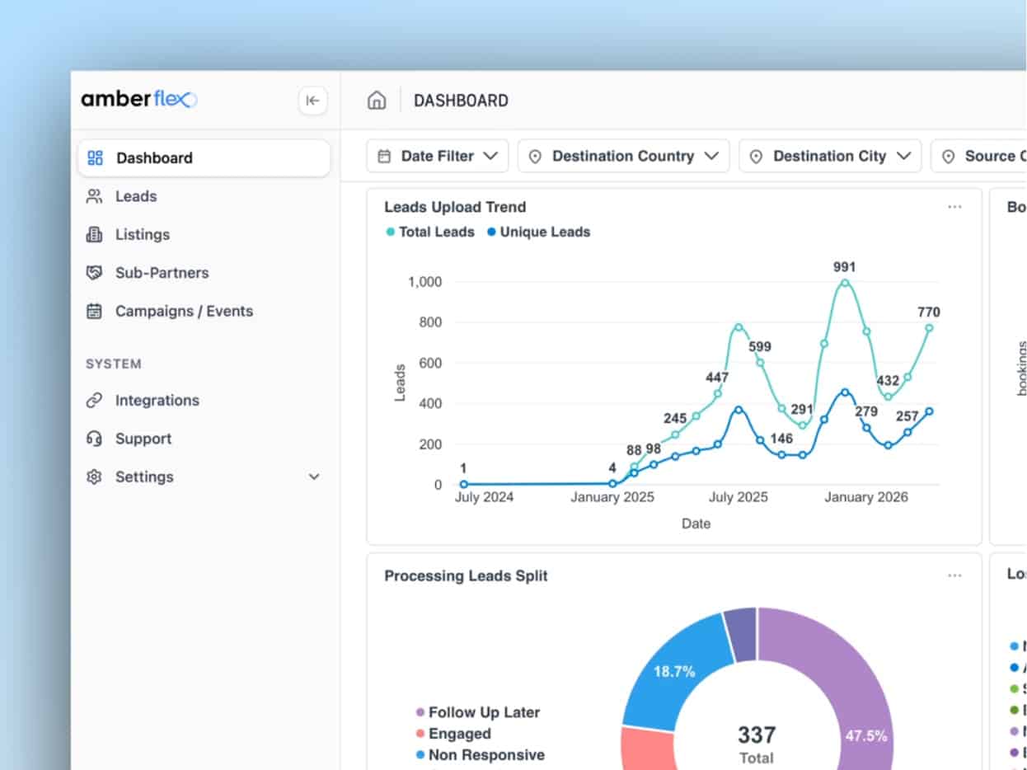
Task: Go to Listings in sidebar
Action: point(204,234)
